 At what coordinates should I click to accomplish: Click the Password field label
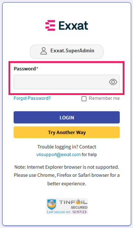point(26,69)
